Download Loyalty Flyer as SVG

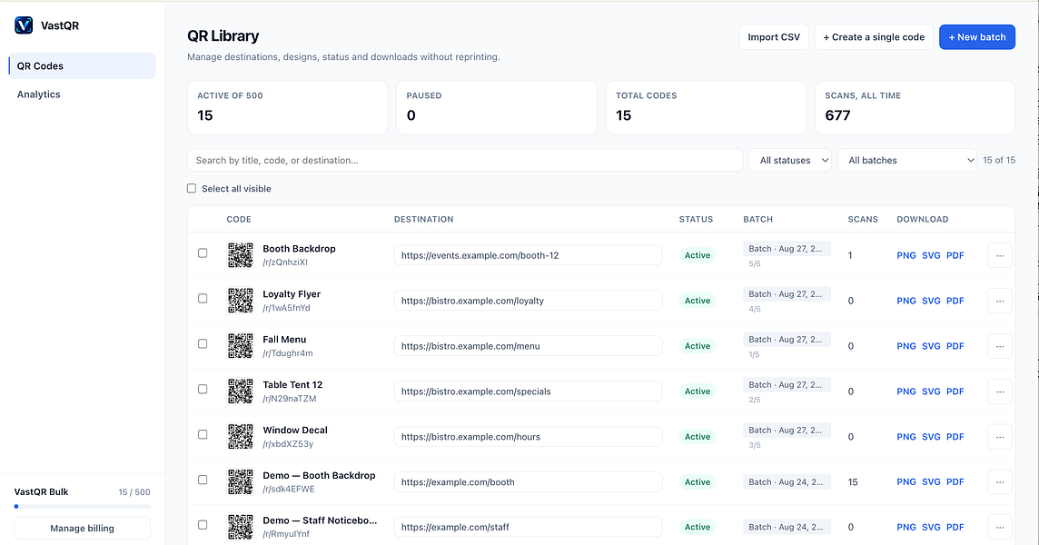[x=931, y=301]
